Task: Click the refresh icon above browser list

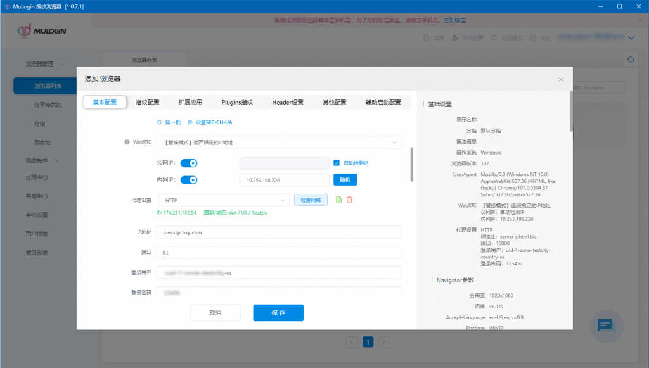Action: click(630, 60)
